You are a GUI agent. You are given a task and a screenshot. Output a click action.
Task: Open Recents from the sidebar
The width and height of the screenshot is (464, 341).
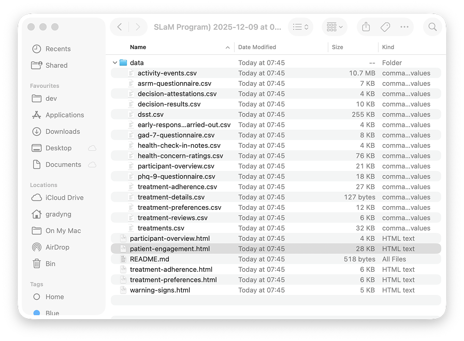tap(52, 49)
